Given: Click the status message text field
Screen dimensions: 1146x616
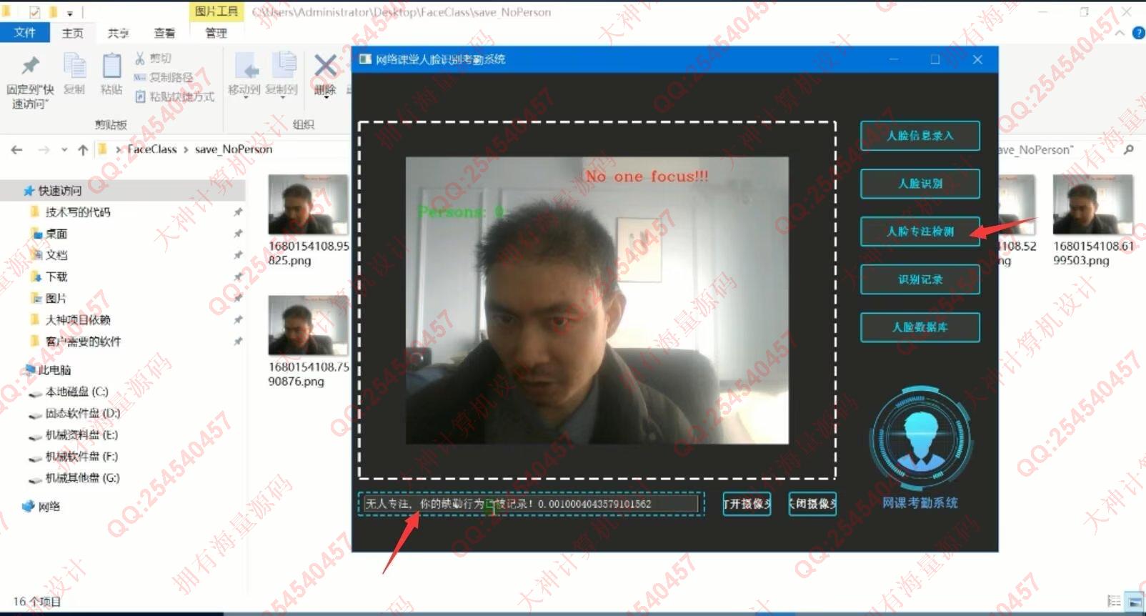Looking at the screenshot, I should pyautogui.click(x=530, y=504).
